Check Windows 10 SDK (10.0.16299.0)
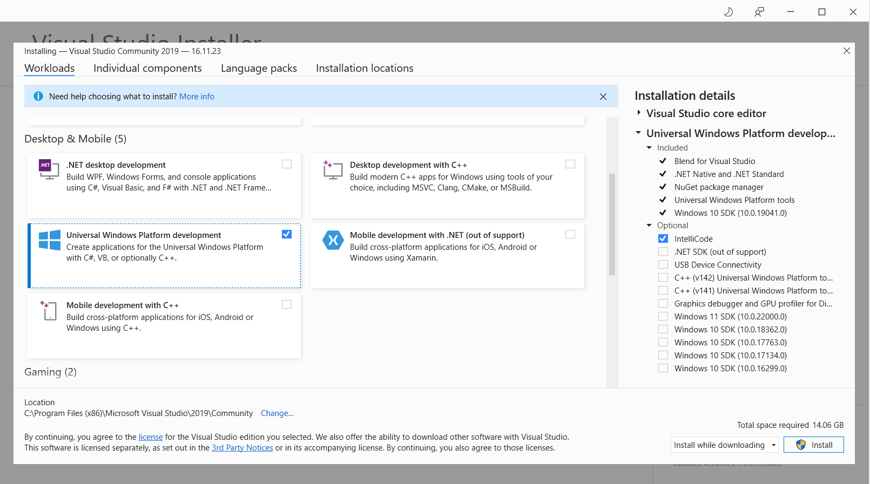870x484 pixels. click(663, 368)
